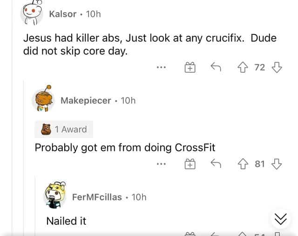Give an award to Makepiecer's comment
298x236 pixels.
(x=190, y=164)
